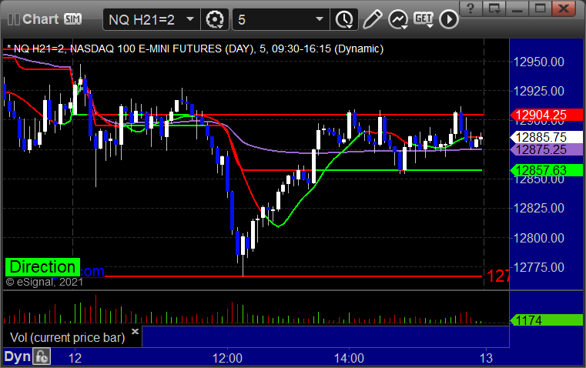Maximize the Chart window
Image resolution: width=586 pixels, height=368 pixels.
click(540, 8)
